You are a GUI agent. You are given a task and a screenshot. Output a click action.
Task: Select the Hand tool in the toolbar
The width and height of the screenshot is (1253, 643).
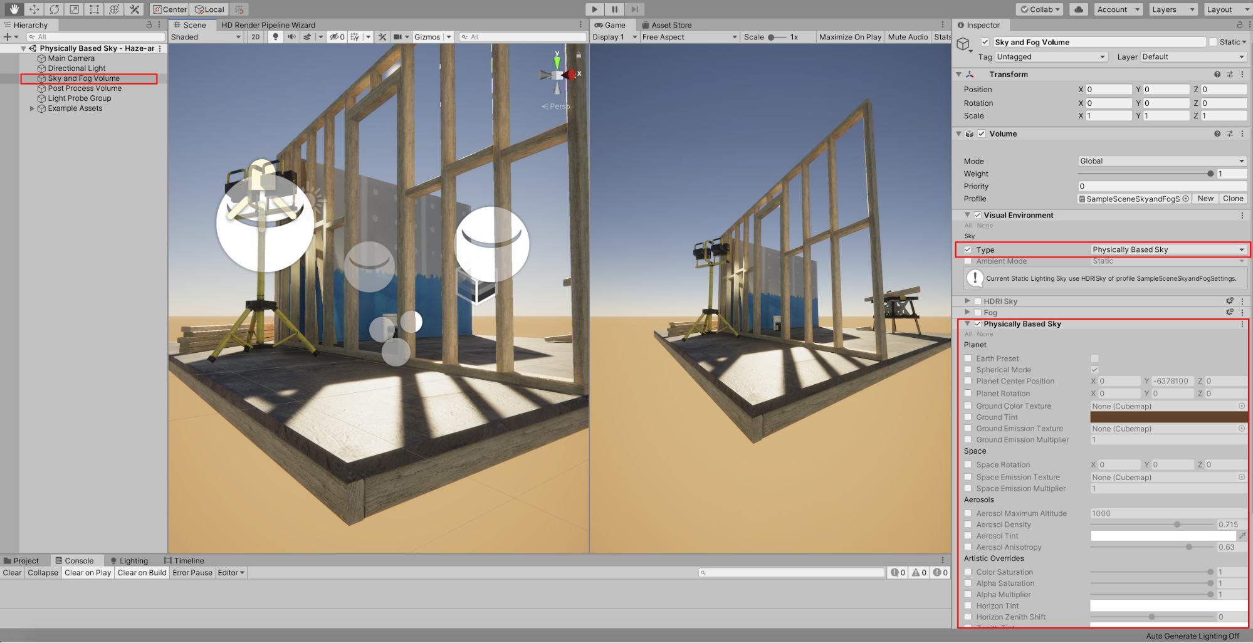(14, 9)
